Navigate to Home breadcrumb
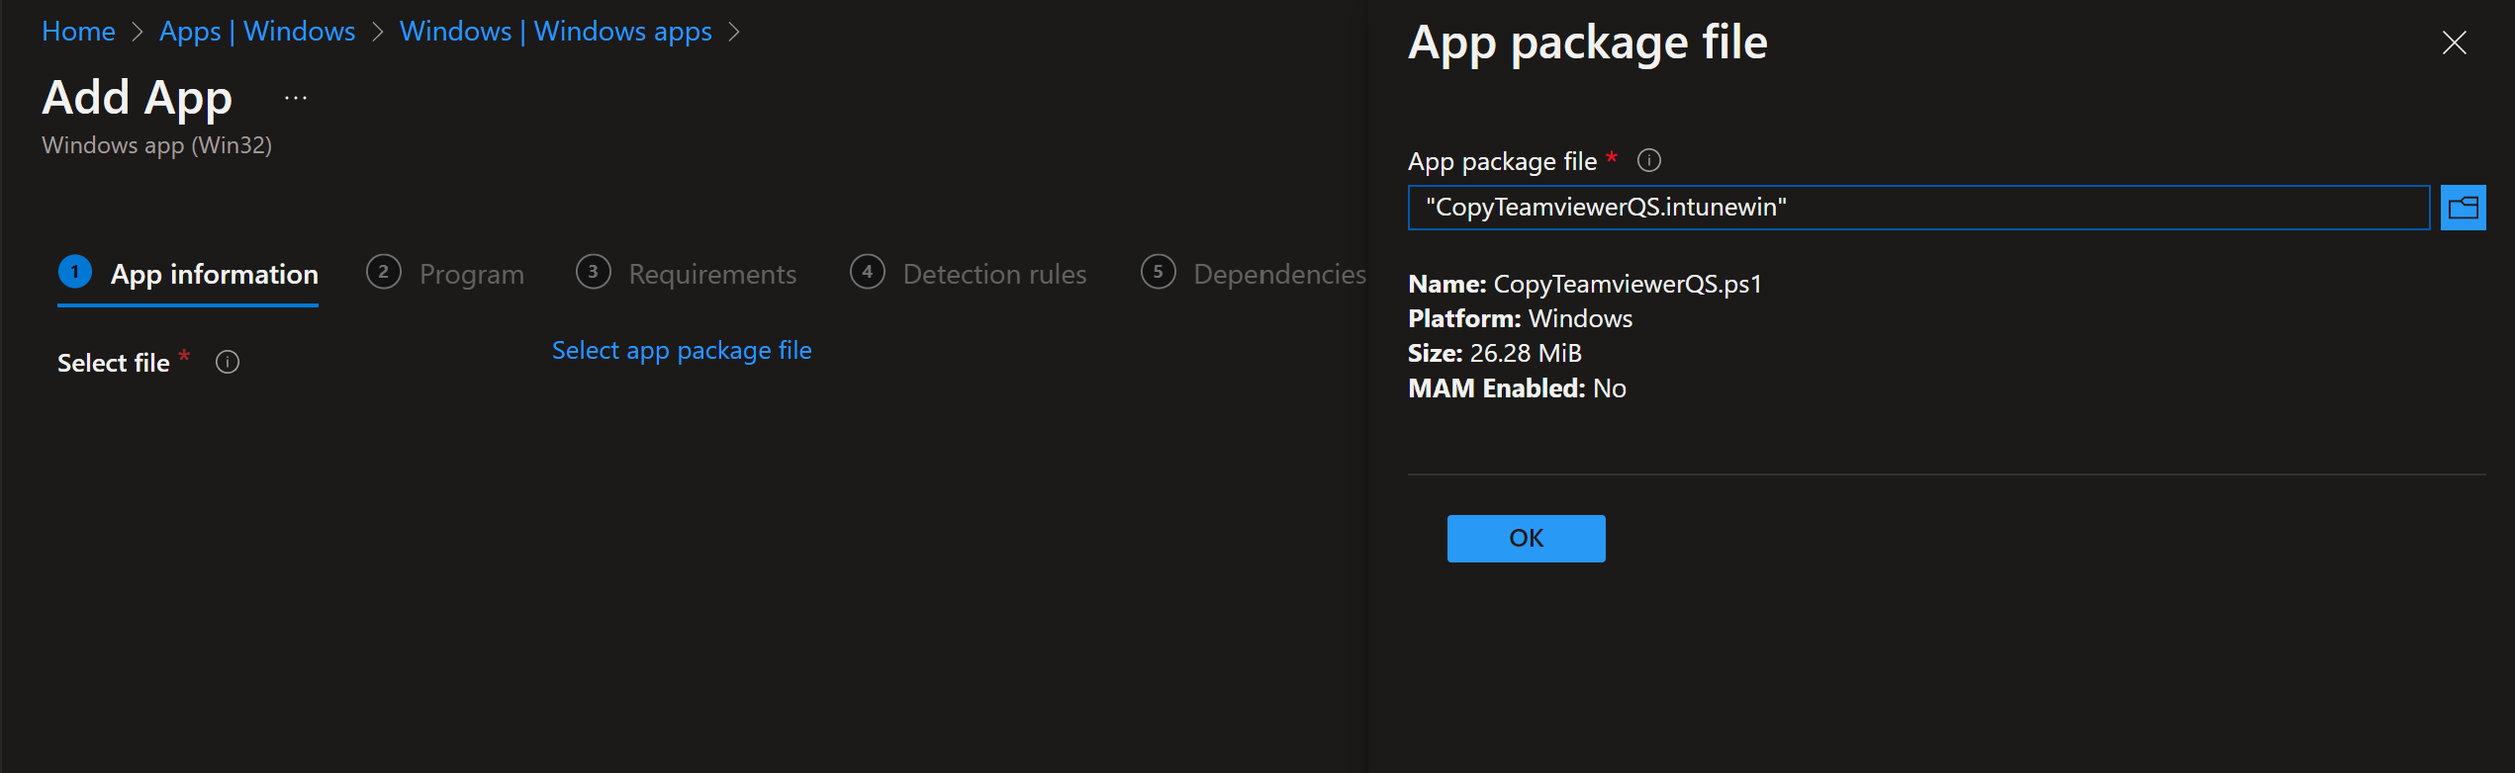This screenshot has height=773, width=2515. click(78, 32)
